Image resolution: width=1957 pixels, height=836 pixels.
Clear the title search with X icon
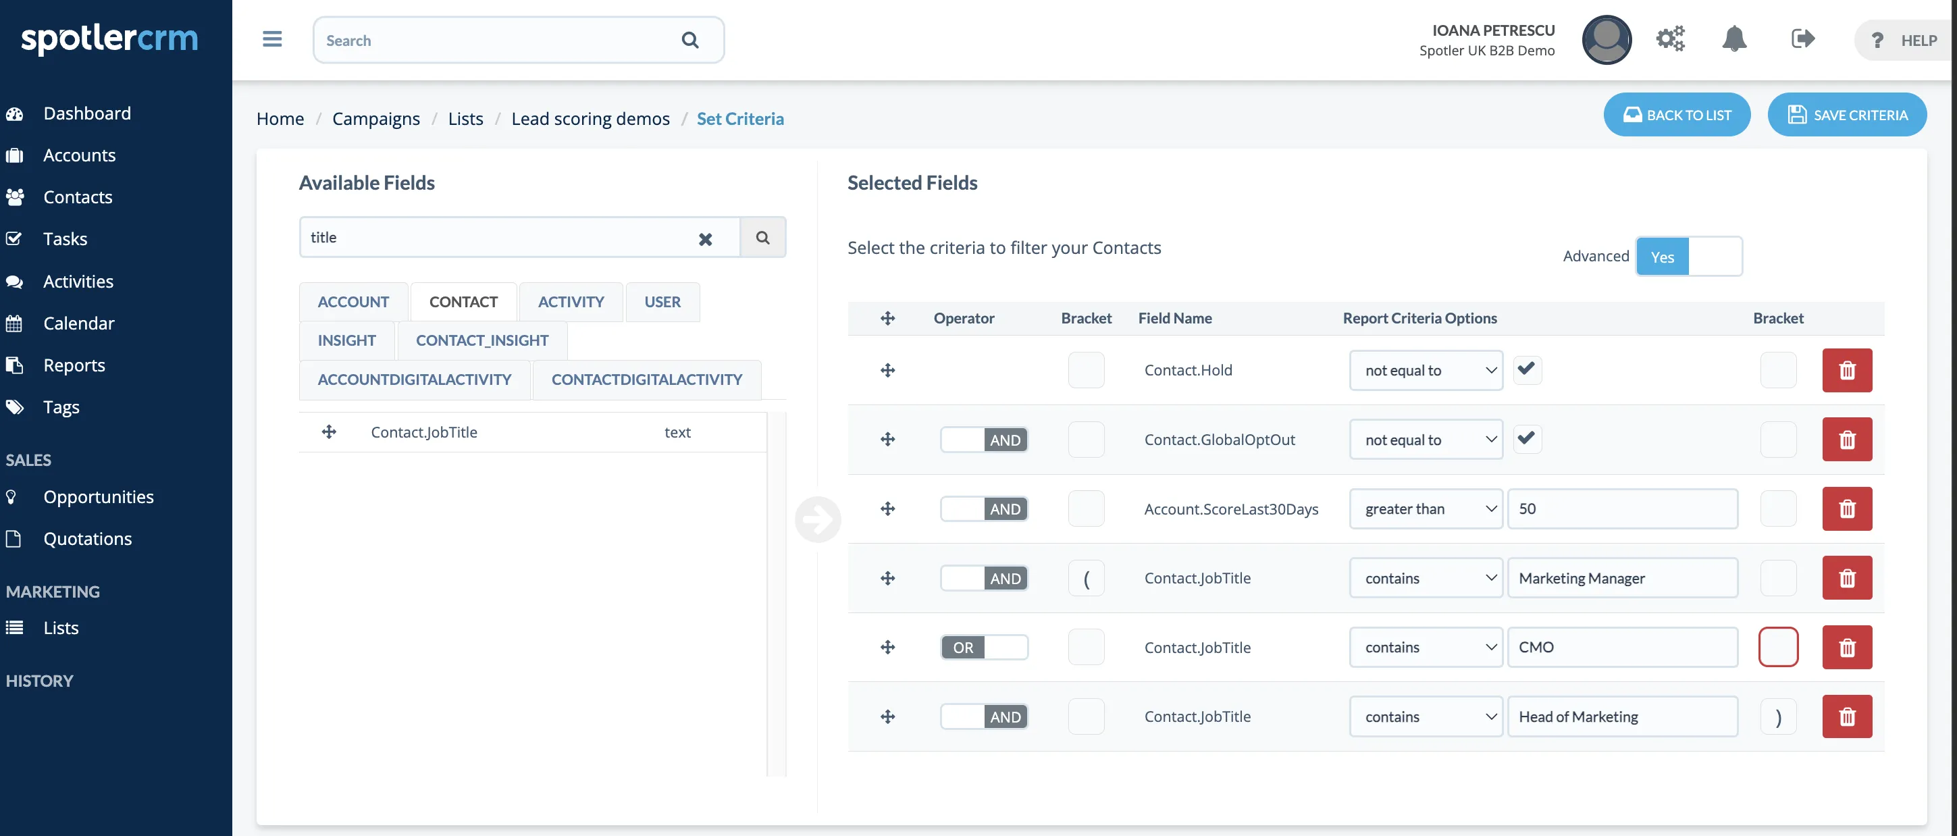pyautogui.click(x=705, y=238)
